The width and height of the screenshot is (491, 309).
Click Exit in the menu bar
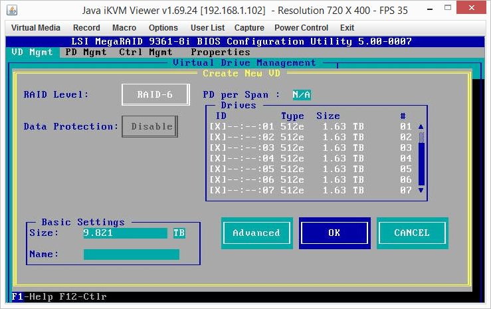pyautogui.click(x=347, y=28)
